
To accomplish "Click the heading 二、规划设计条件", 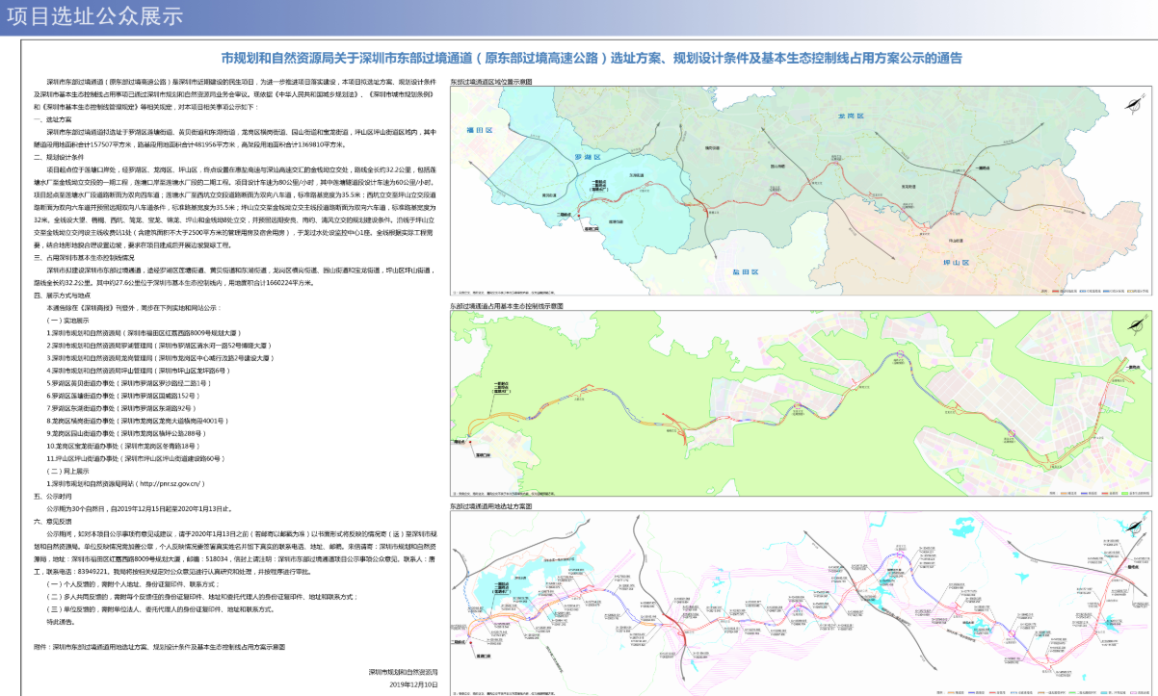I will click(x=59, y=157).
